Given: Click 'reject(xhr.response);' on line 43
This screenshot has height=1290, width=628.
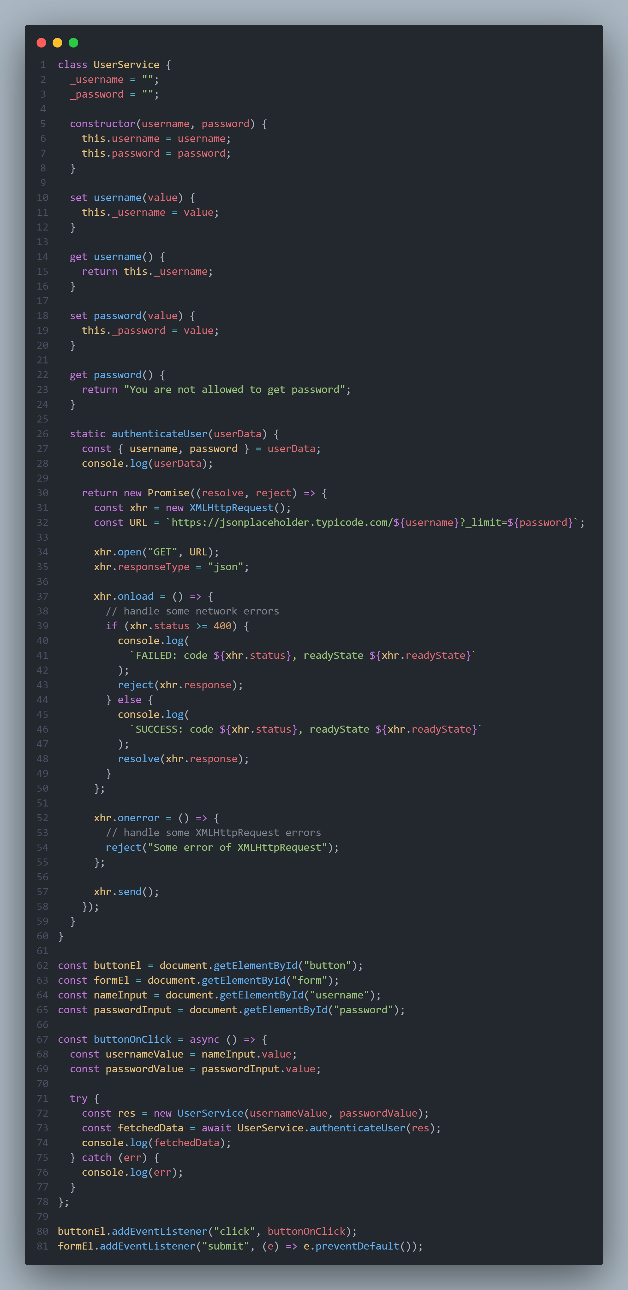Looking at the screenshot, I should (180, 685).
